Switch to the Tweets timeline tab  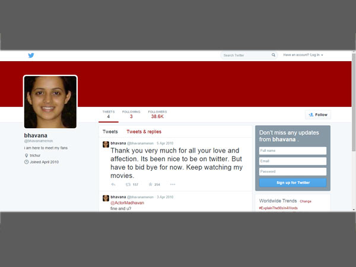pyautogui.click(x=110, y=132)
